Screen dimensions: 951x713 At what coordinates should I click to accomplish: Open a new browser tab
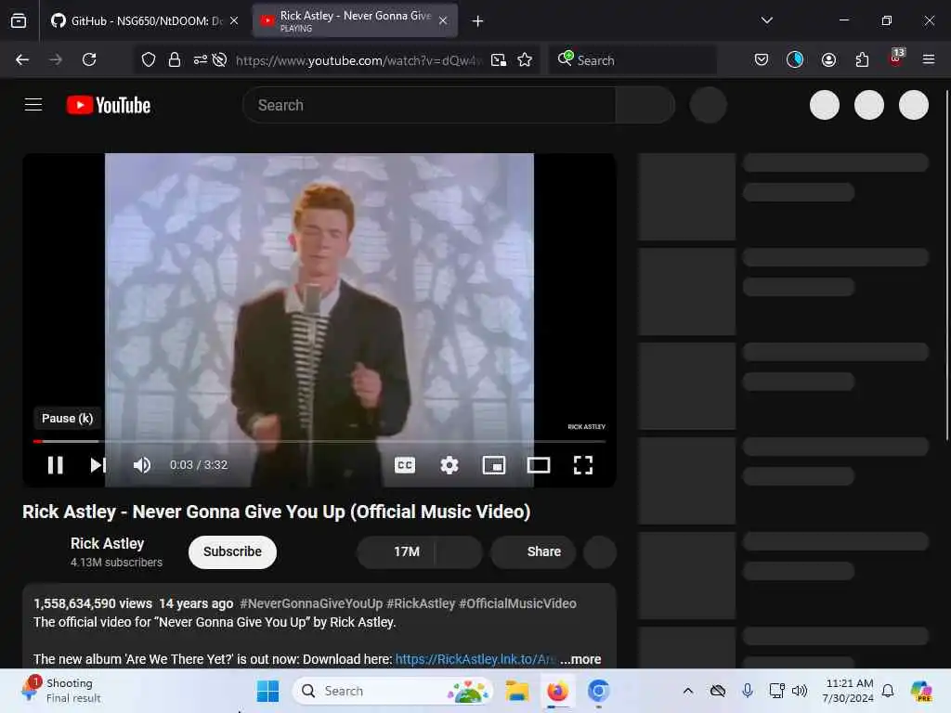point(478,21)
